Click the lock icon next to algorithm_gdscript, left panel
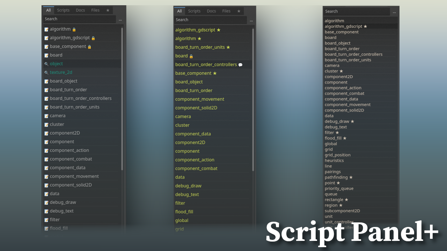447x251 pixels. [x=93, y=38]
